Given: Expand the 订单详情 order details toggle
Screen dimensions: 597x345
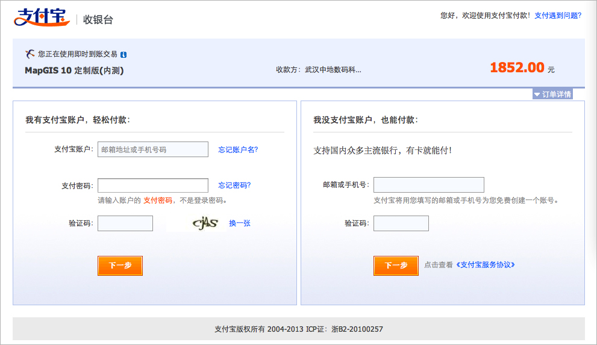Looking at the screenshot, I should [552, 94].
